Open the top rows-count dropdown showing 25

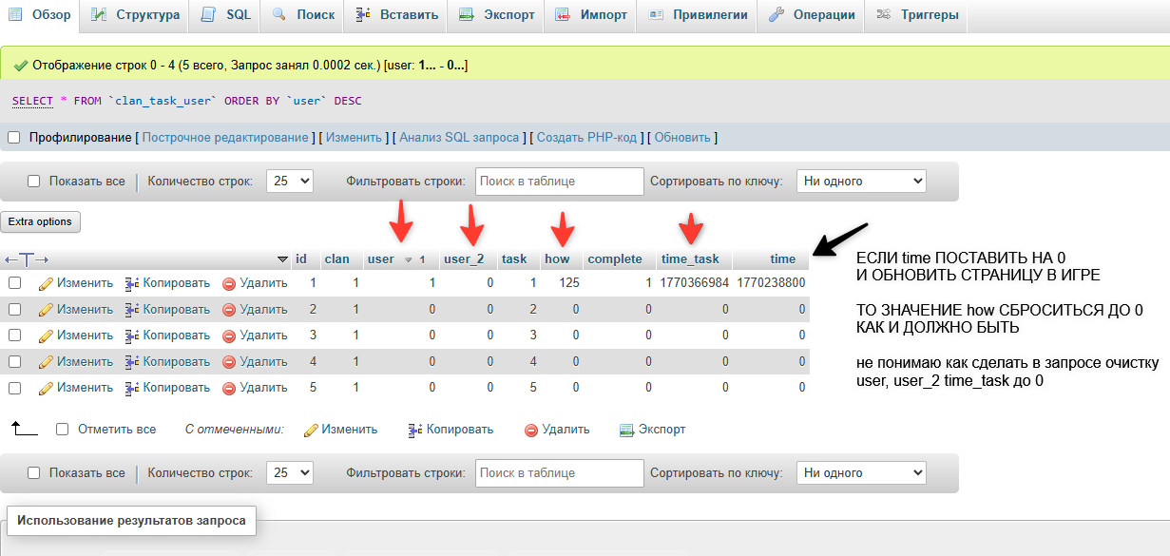289,182
